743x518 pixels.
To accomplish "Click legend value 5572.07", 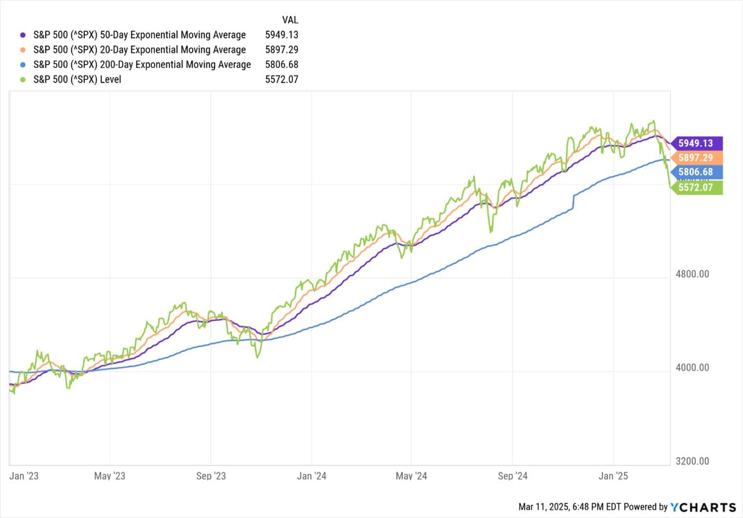I will (282, 80).
